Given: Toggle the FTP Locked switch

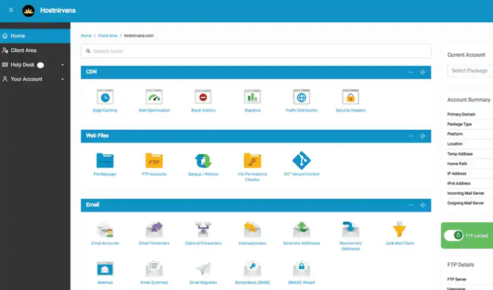Looking at the screenshot, I should point(454,236).
